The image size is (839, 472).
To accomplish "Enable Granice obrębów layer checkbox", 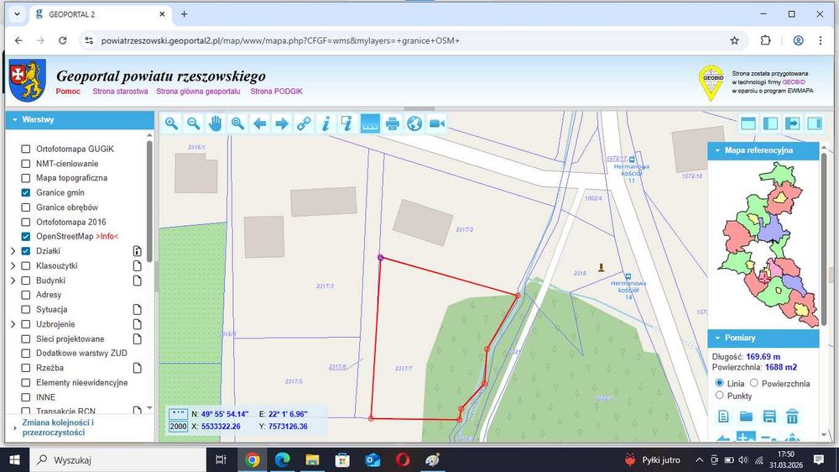I will (x=26, y=207).
